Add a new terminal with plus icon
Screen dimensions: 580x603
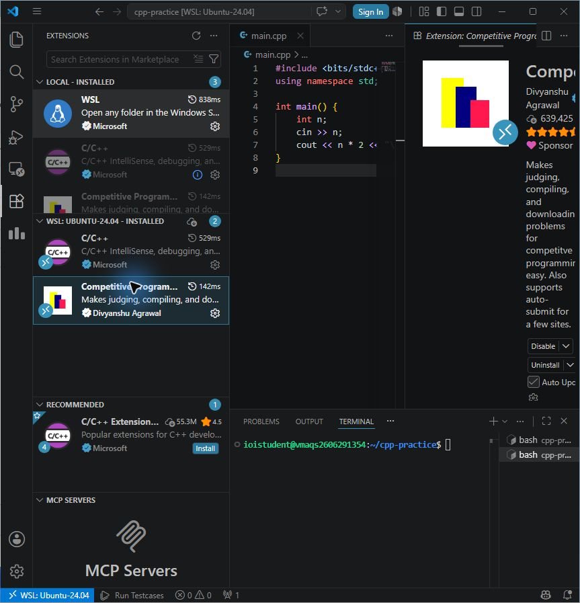point(493,421)
